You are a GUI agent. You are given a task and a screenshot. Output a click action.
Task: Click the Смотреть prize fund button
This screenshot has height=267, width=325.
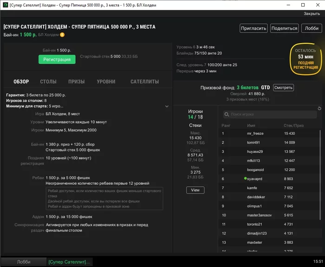click(283, 88)
